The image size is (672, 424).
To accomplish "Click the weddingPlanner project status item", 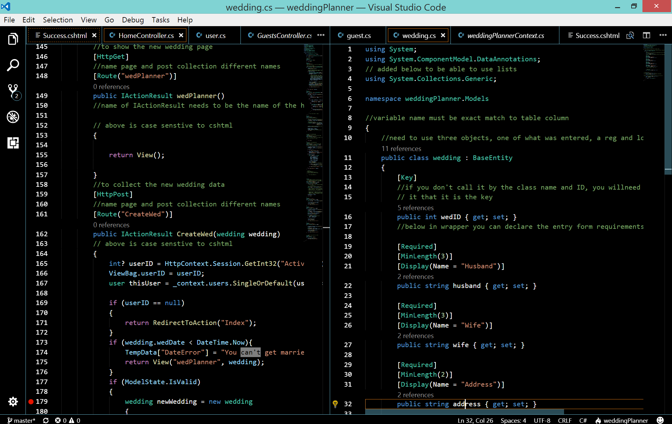I will coord(622,420).
